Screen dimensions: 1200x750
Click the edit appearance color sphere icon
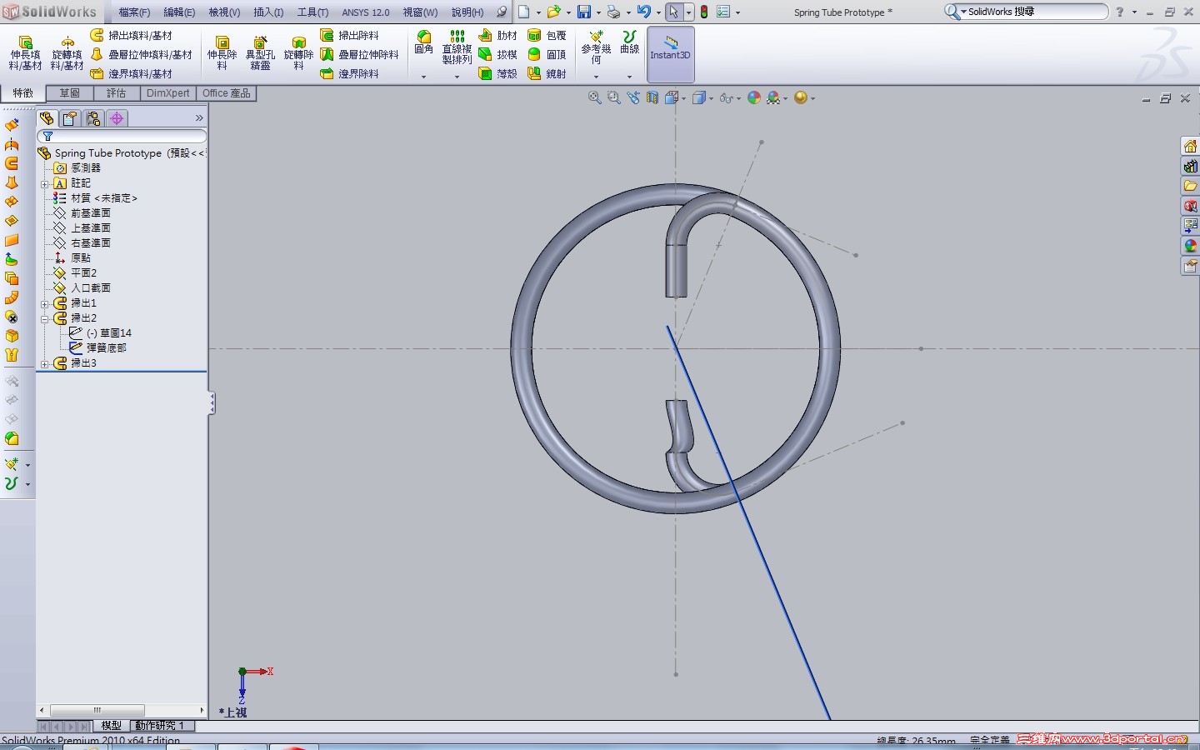tap(754, 97)
